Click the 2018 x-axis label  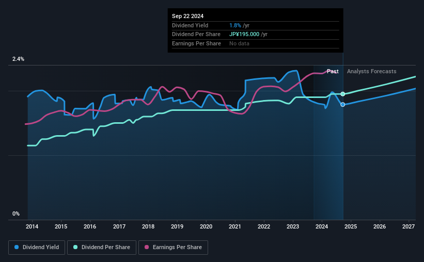(x=148, y=226)
